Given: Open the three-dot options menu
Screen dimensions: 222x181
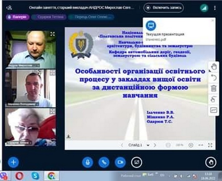Looking at the screenshot, I should click(x=215, y=7).
